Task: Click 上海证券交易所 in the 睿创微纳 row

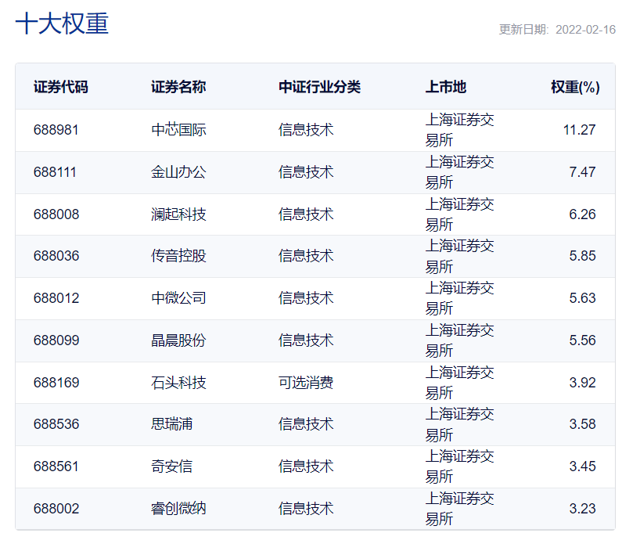Action: click(459, 509)
